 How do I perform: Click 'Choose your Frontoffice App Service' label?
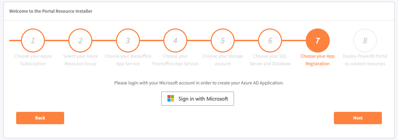coord(175,60)
